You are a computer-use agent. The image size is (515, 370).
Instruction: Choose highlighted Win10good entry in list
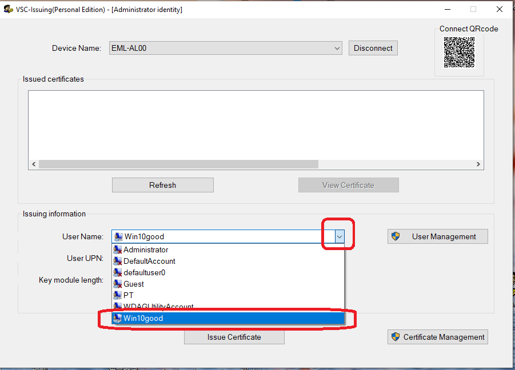pos(143,318)
